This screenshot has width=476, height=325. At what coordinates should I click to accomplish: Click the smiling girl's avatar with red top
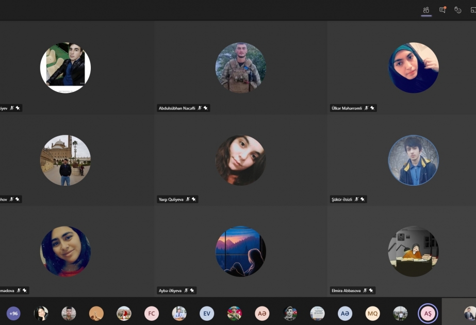65,251
